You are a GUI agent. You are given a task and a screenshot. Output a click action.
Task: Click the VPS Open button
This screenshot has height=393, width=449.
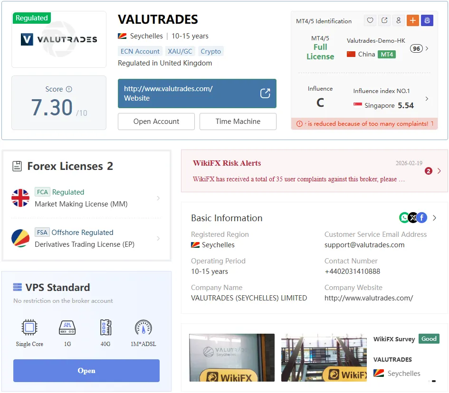86,371
